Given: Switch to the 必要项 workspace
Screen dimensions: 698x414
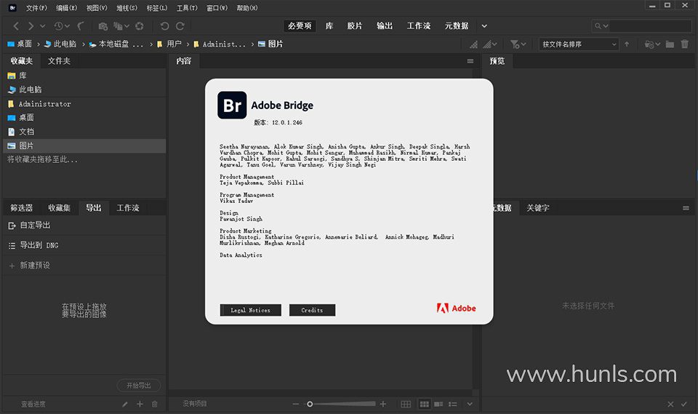Looking at the screenshot, I should pyautogui.click(x=300, y=26).
